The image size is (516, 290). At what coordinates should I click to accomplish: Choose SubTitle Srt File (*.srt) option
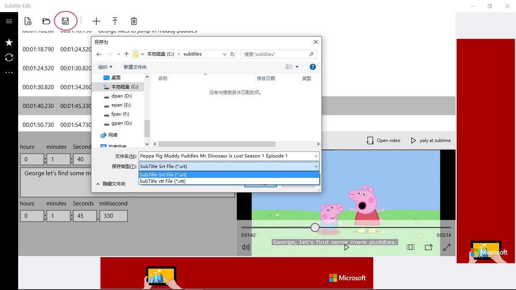point(229,174)
